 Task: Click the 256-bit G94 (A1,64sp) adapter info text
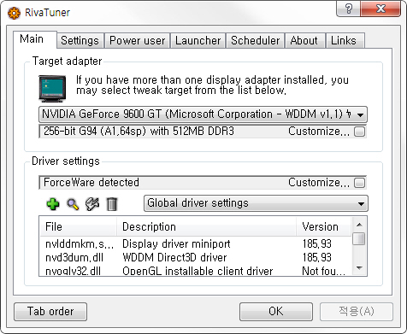pyautogui.click(x=139, y=132)
